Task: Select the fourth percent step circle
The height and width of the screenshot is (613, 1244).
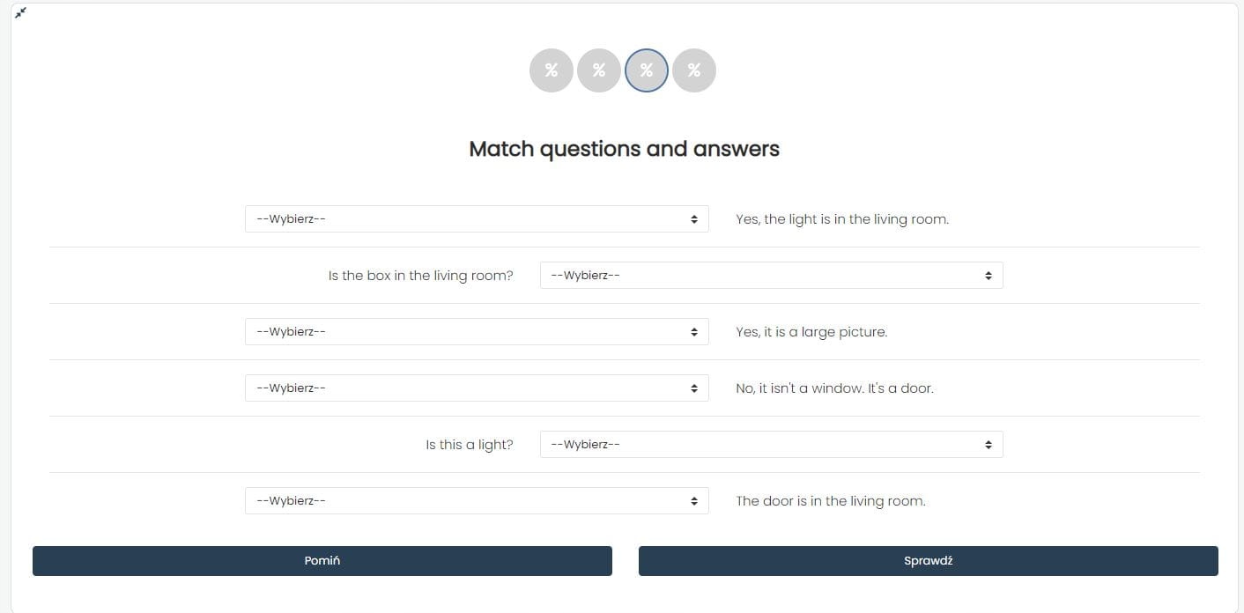Action: tap(694, 70)
